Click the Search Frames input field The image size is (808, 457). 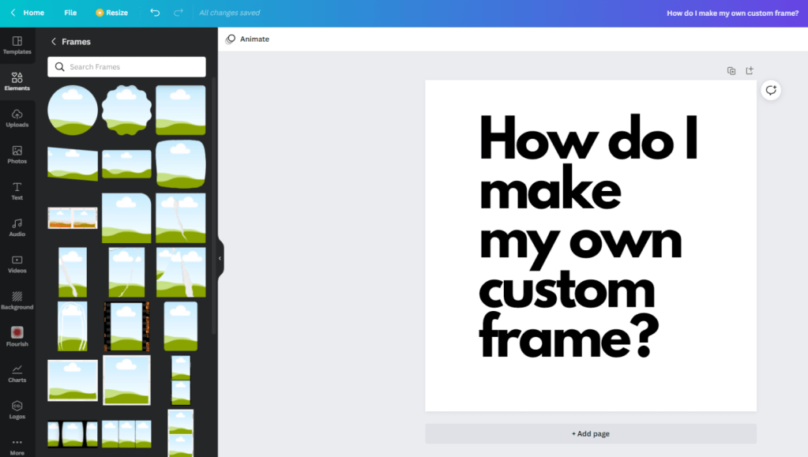(x=126, y=67)
